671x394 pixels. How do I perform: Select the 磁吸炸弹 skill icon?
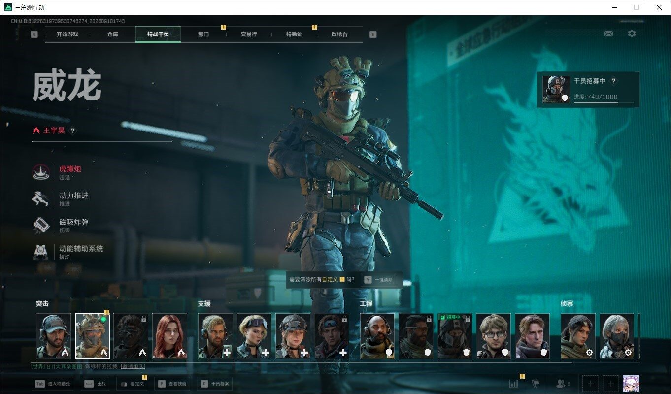coord(41,225)
